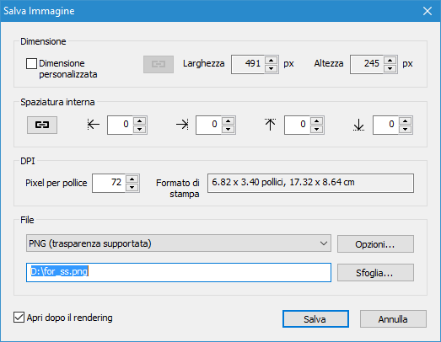Close the Salva Immagine dialog
Image resolution: width=441 pixels, height=342 pixels.
[x=428, y=11]
